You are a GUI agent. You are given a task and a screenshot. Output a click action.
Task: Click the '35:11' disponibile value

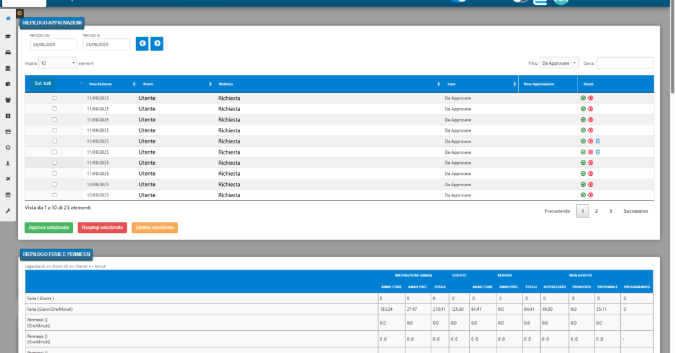(602, 310)
